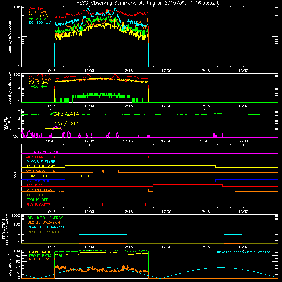Select the A47_FLAG label

35,195
